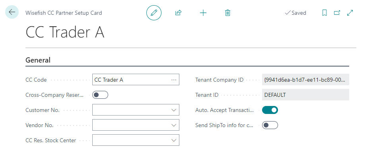
Task: Disable Auto. Accept Transactions switch
Action: point(270,110)
